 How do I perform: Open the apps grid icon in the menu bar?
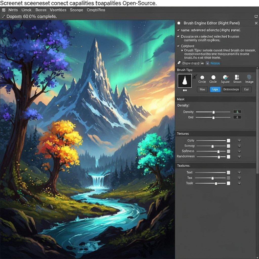(x=4, y=10)
